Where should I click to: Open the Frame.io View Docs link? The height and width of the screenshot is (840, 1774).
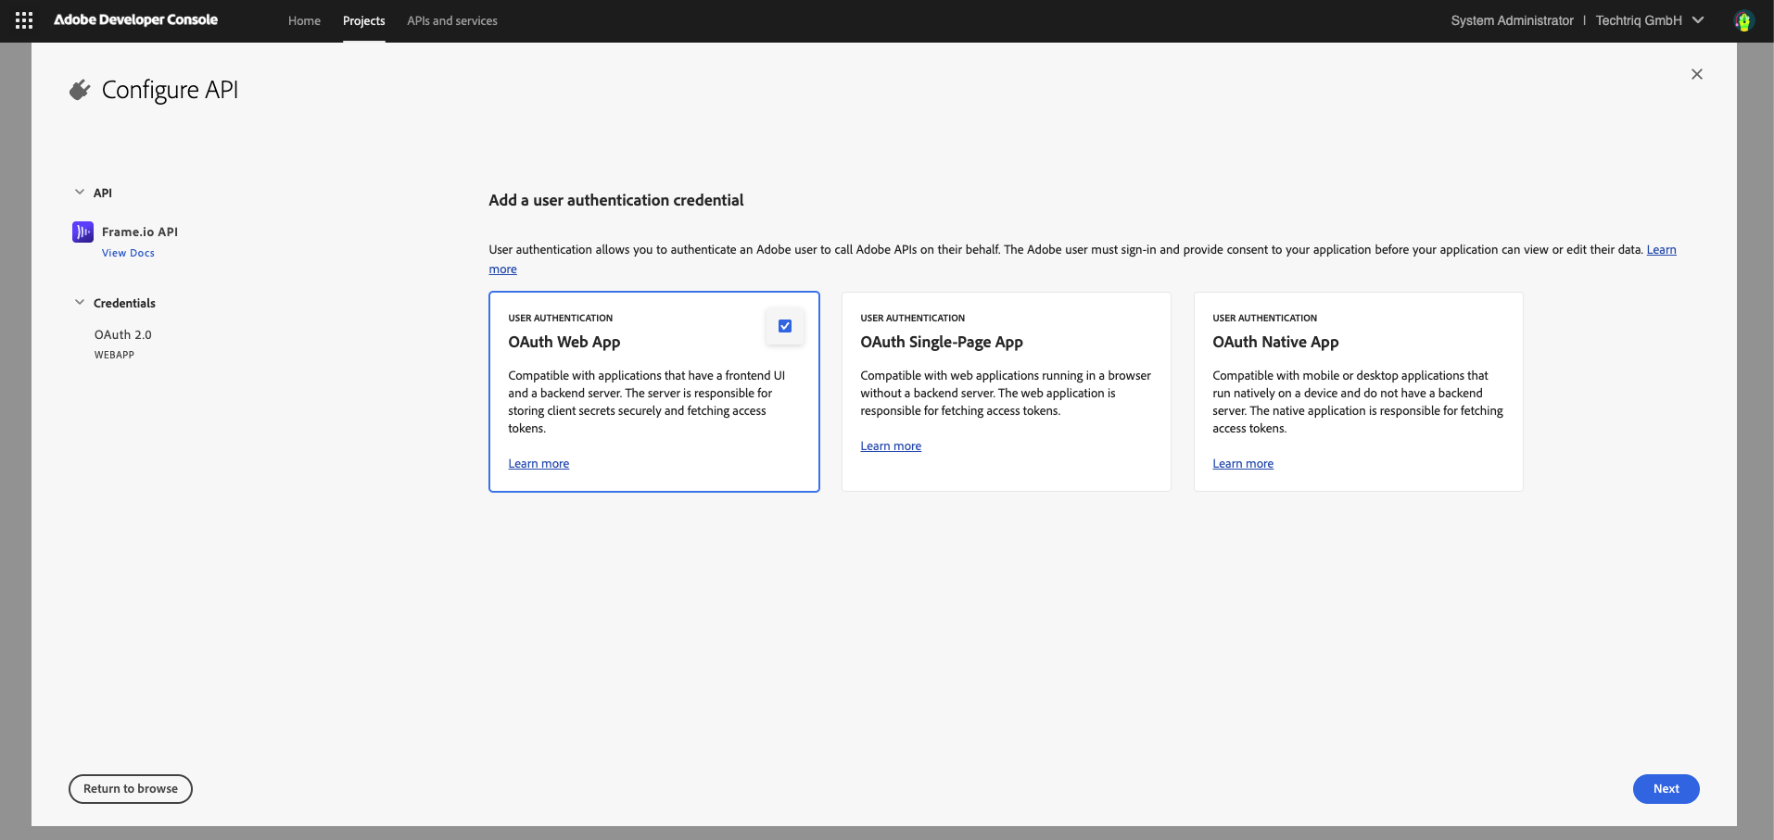[x=128, y=253]
